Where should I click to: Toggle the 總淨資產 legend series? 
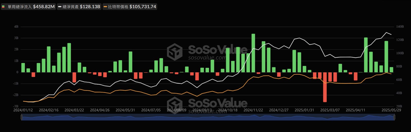click(x=79, y=7)
